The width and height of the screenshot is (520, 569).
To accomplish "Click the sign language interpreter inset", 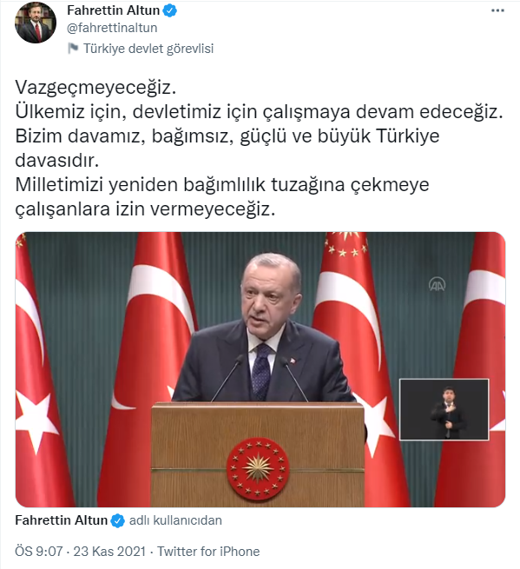I will click(x=444, y=410).
